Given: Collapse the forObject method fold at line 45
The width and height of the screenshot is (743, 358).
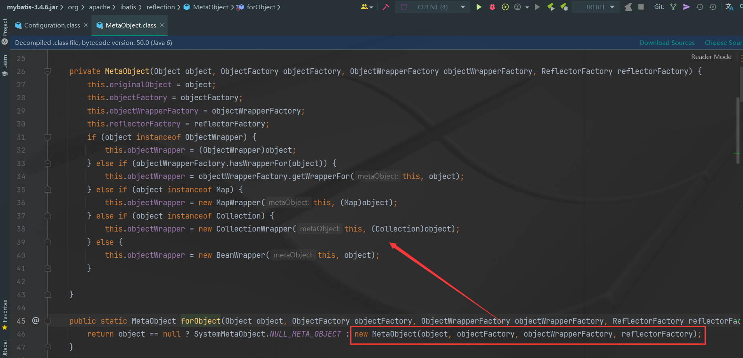Looking at the screenshot, I should pyautogui.click(x=47, y=321).
